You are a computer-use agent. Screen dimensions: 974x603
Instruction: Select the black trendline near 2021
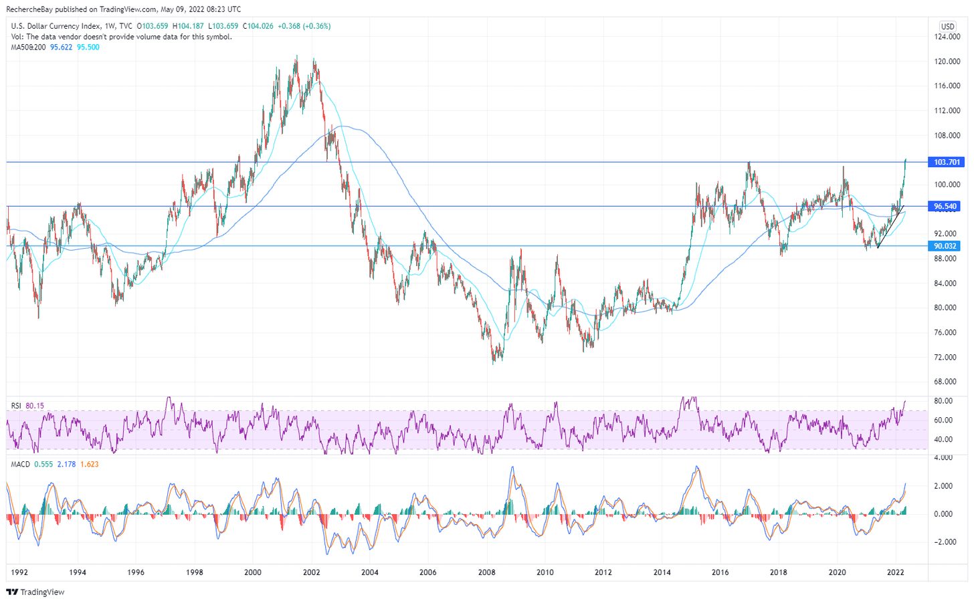pyautogui.click(x=889, y=229)
